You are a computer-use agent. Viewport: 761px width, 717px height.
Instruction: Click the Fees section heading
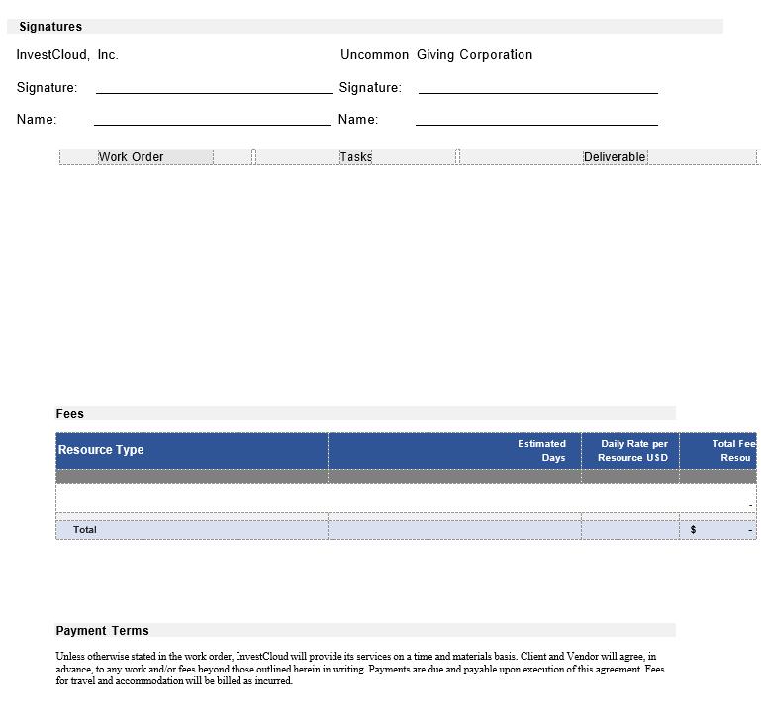[x=70, y=414]
